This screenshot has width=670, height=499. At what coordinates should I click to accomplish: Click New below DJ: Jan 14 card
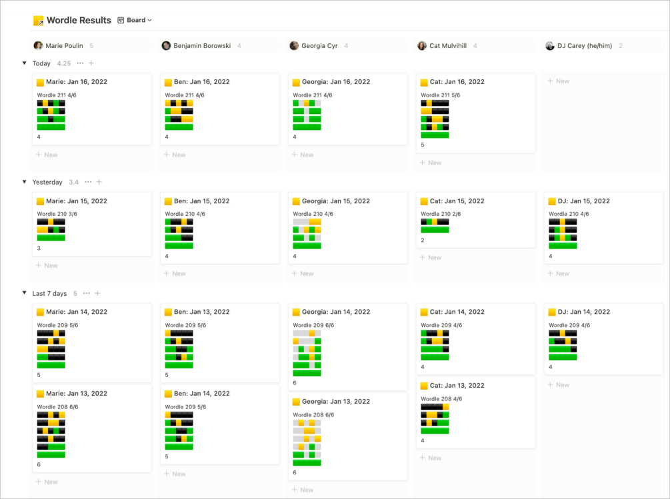pyautogui.click(x=559, y=384)
